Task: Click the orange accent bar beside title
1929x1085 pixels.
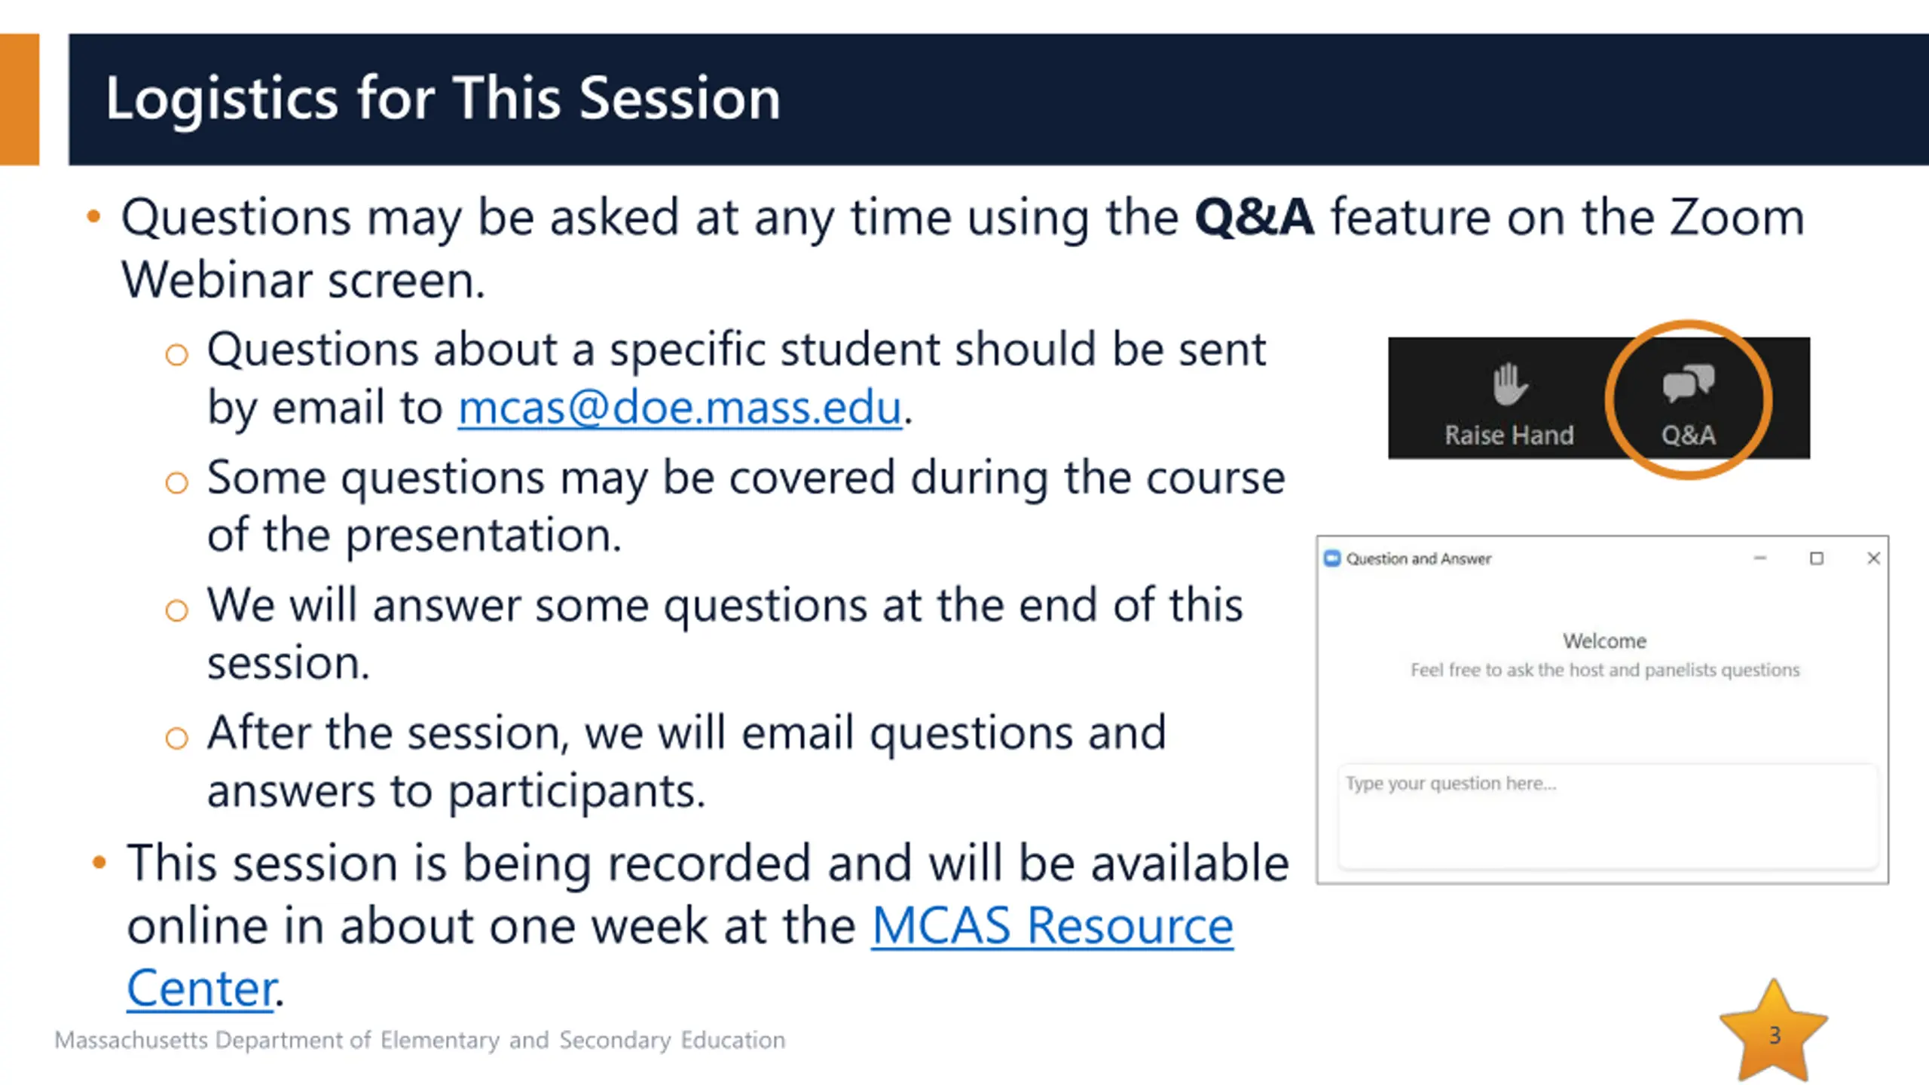Action: click(20, 99)
